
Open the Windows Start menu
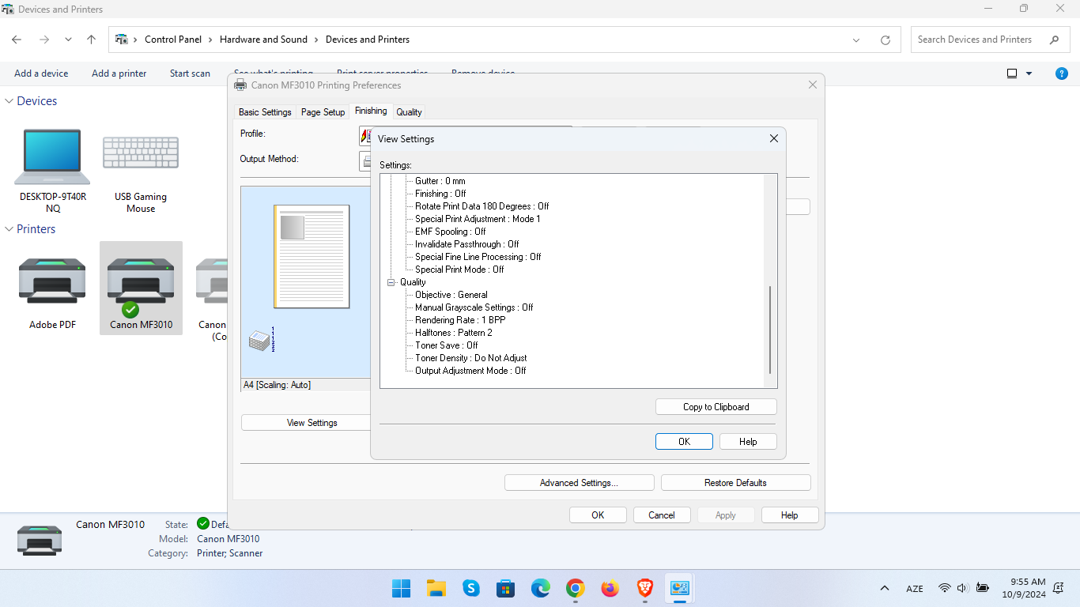point(402,589)
